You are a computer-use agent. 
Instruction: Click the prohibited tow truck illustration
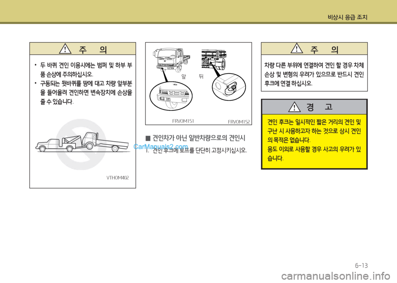(83, 144)
